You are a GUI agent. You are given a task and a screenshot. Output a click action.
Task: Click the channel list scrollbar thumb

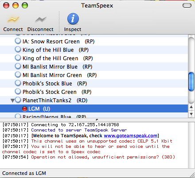point(191,81)
